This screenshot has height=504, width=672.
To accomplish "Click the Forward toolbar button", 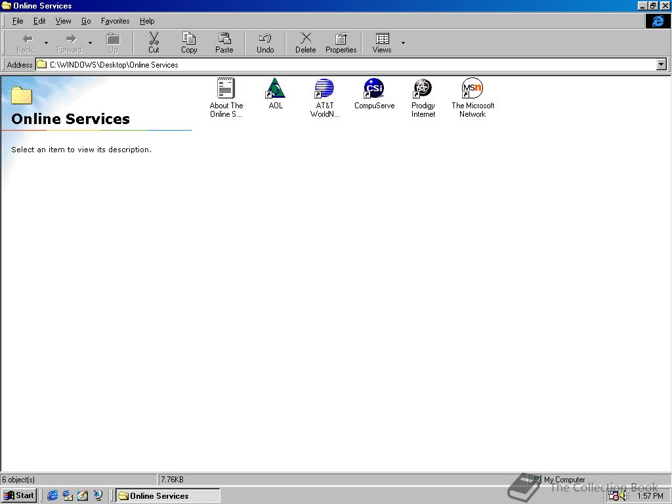I will (69, 43).
